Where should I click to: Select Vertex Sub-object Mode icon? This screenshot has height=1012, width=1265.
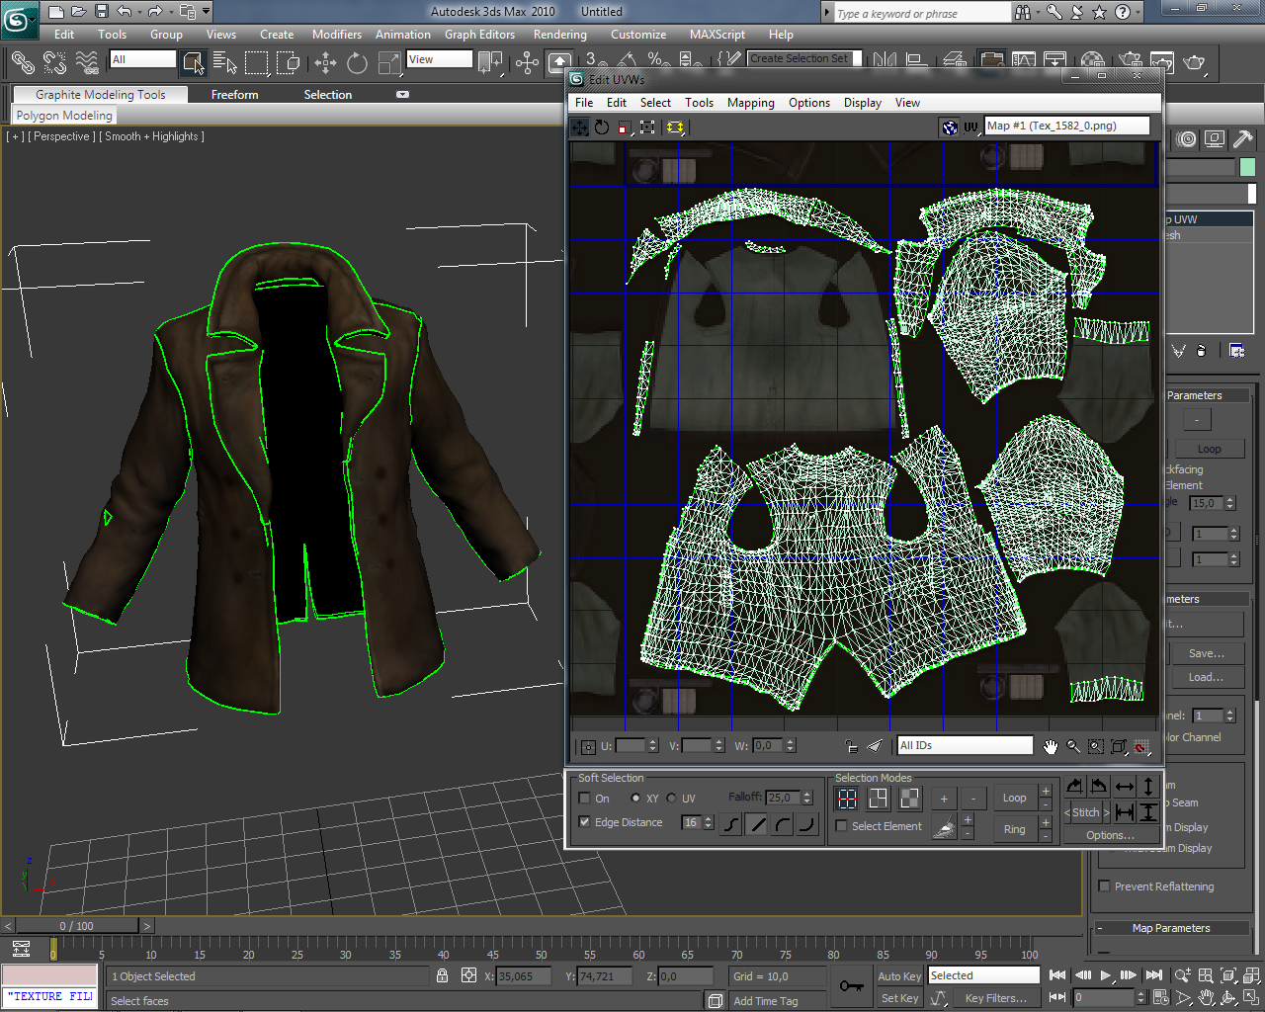[847, 799]
